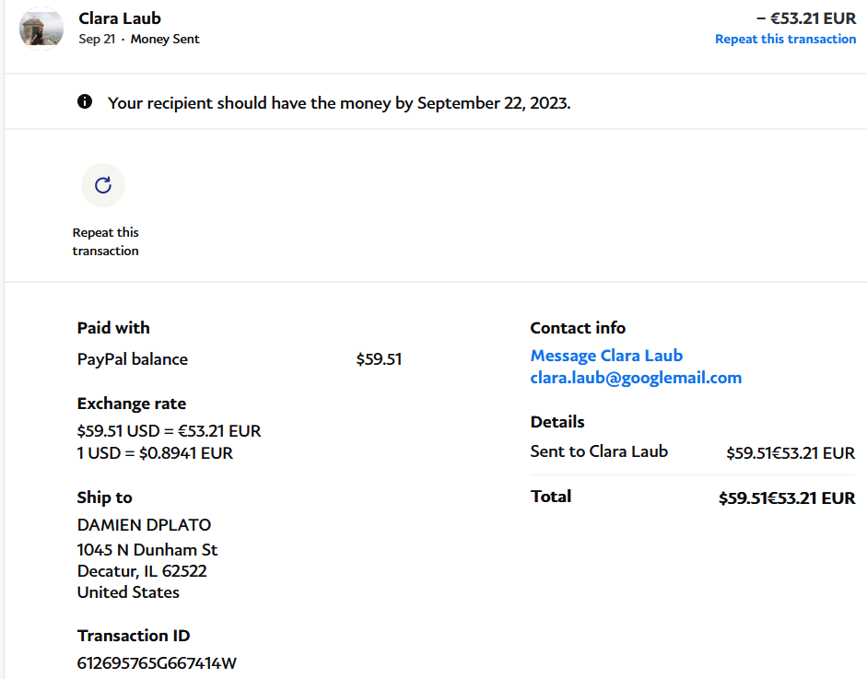Click the "1 USD = $0.8941 EUR" rate

coord(155,453)
